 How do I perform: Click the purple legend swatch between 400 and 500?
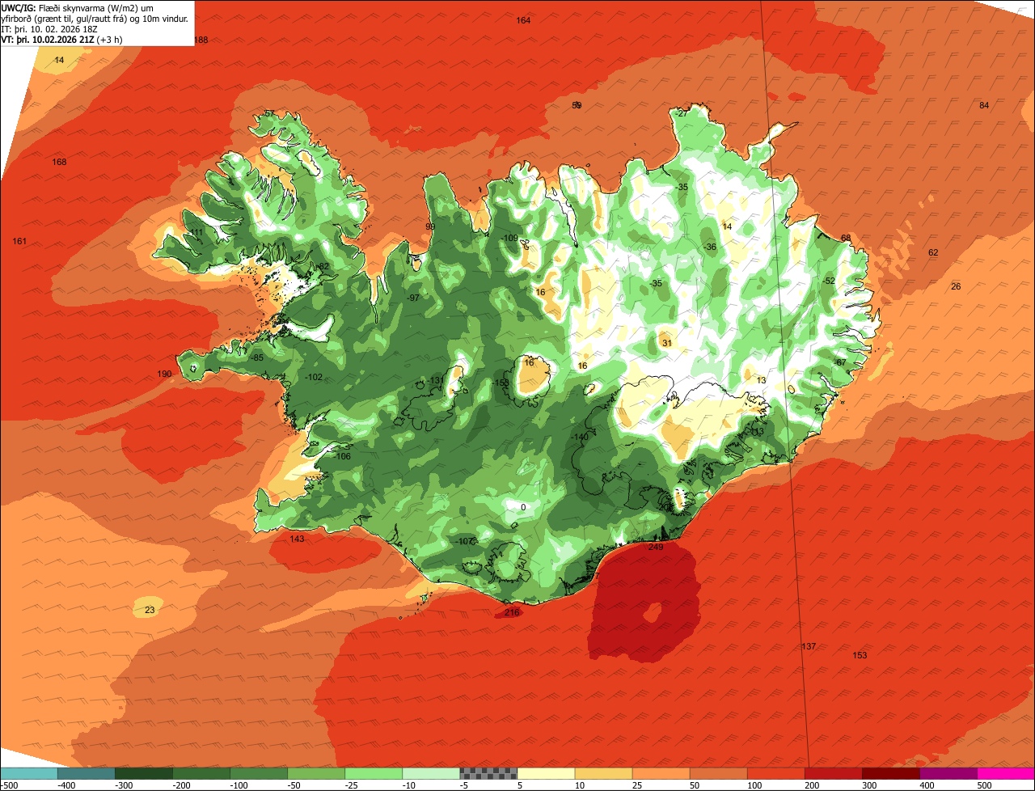tap(948, 773)
